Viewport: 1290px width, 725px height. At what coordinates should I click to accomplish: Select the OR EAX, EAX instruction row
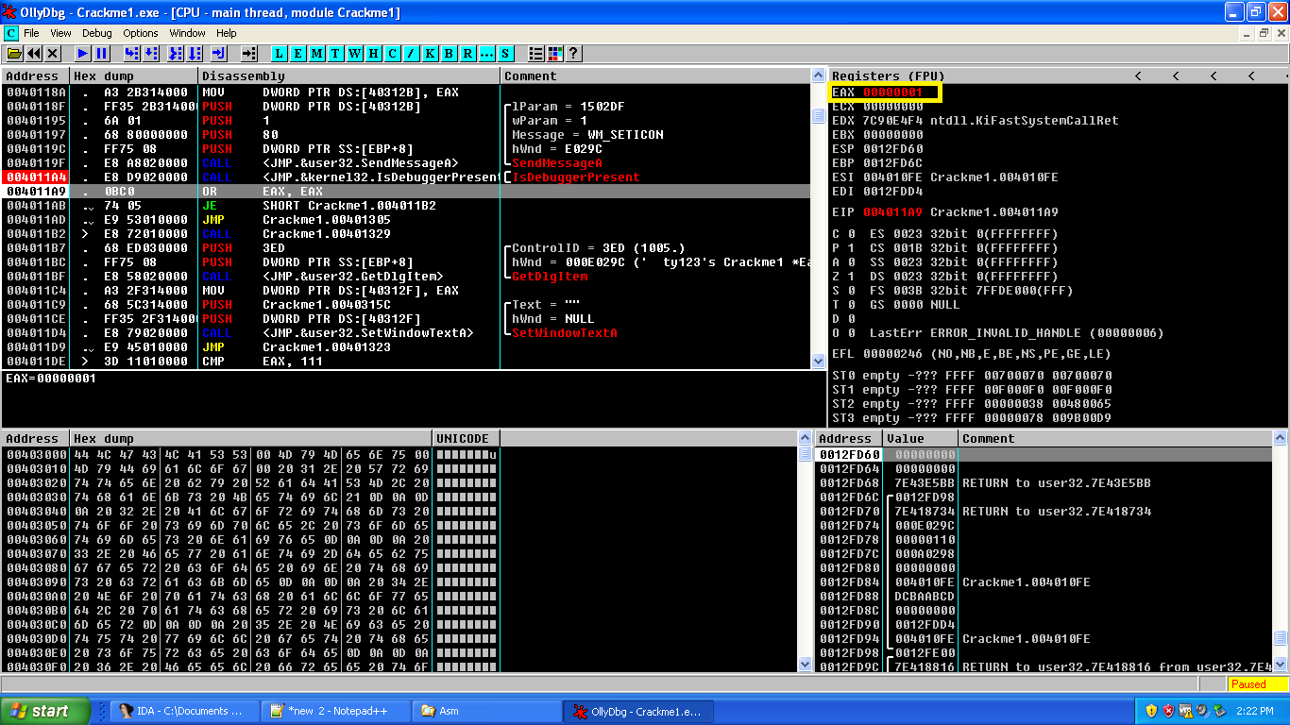[x=406, y=191]
